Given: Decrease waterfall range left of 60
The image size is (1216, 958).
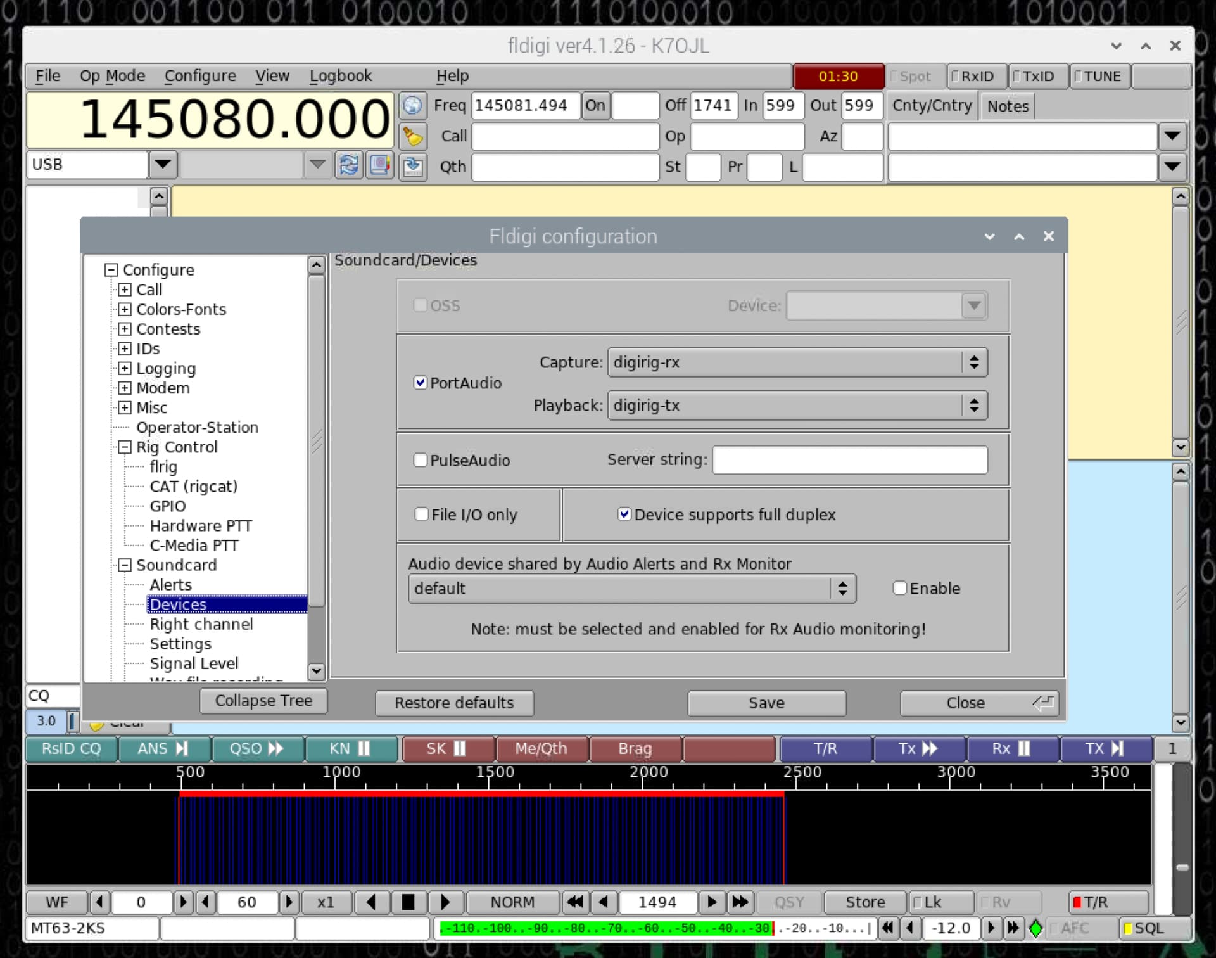Looking at the screenshot, I should tap(205, 902).
